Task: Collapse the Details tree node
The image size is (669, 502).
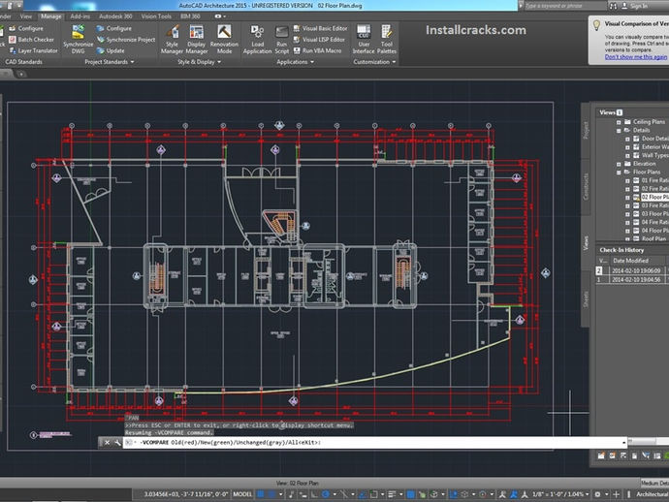Action: (619, 131)
